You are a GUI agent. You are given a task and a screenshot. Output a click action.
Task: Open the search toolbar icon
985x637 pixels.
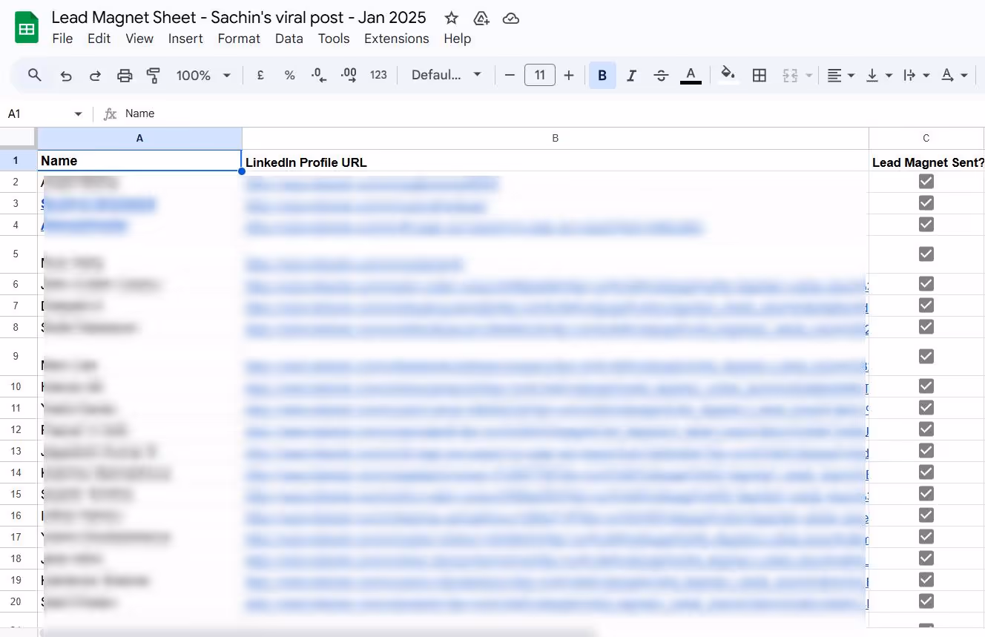point(36,75)
